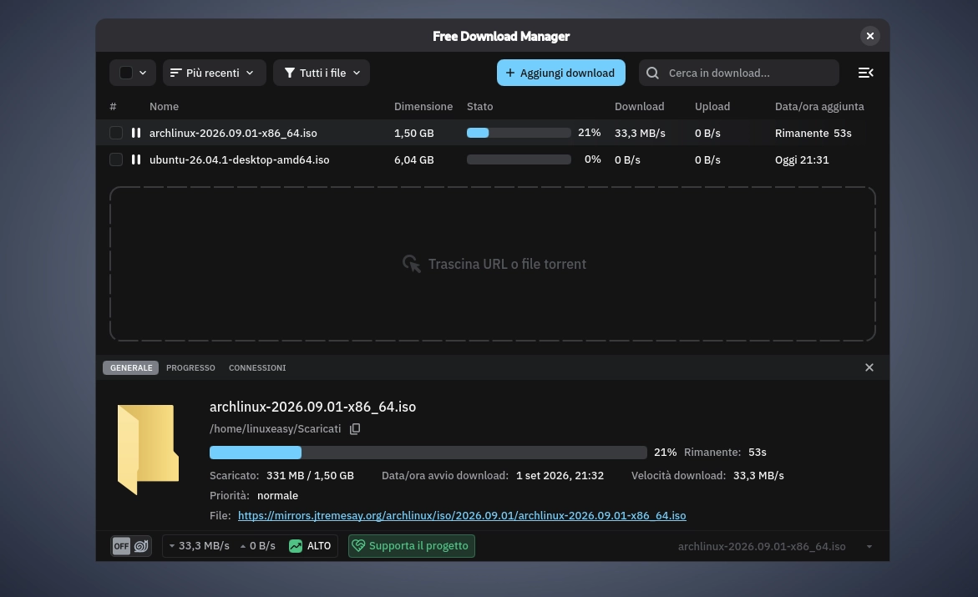
Task: Click the priority value normale
Action: click(277, 495)
